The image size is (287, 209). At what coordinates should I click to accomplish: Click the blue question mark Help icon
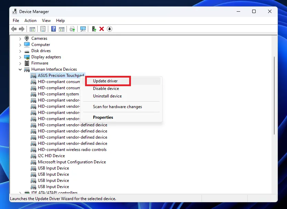tap(53, 29)
